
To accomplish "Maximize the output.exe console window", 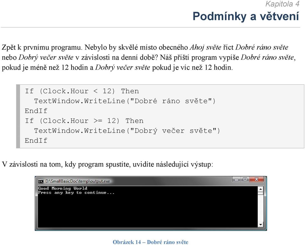I will coord(245,179).
